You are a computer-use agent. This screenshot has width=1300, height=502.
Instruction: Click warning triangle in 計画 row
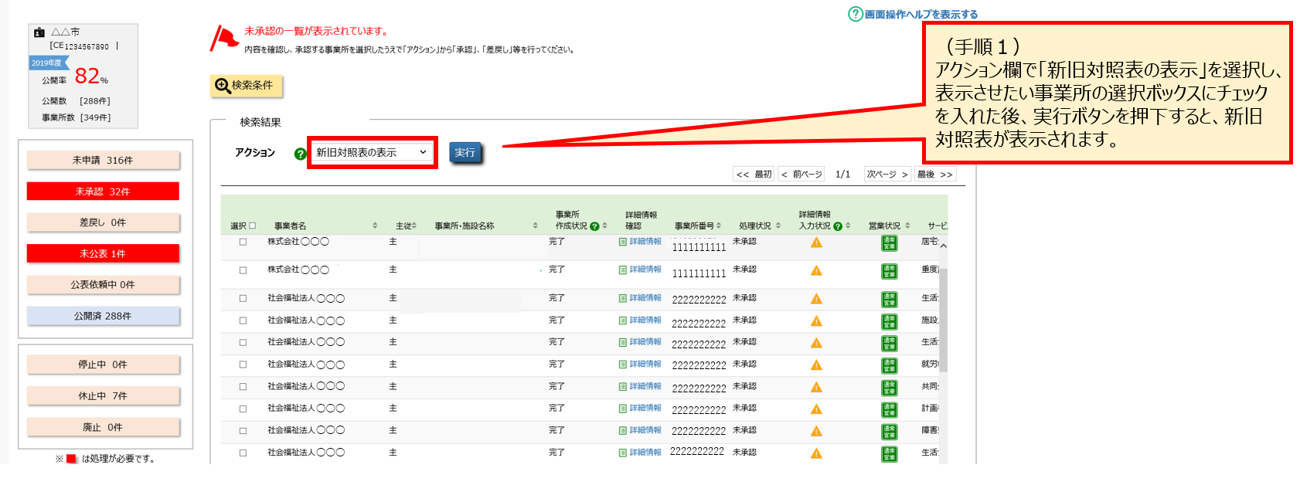click(x=816, y=409)
